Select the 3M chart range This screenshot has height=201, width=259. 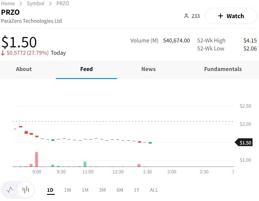[x=102, y=190]
